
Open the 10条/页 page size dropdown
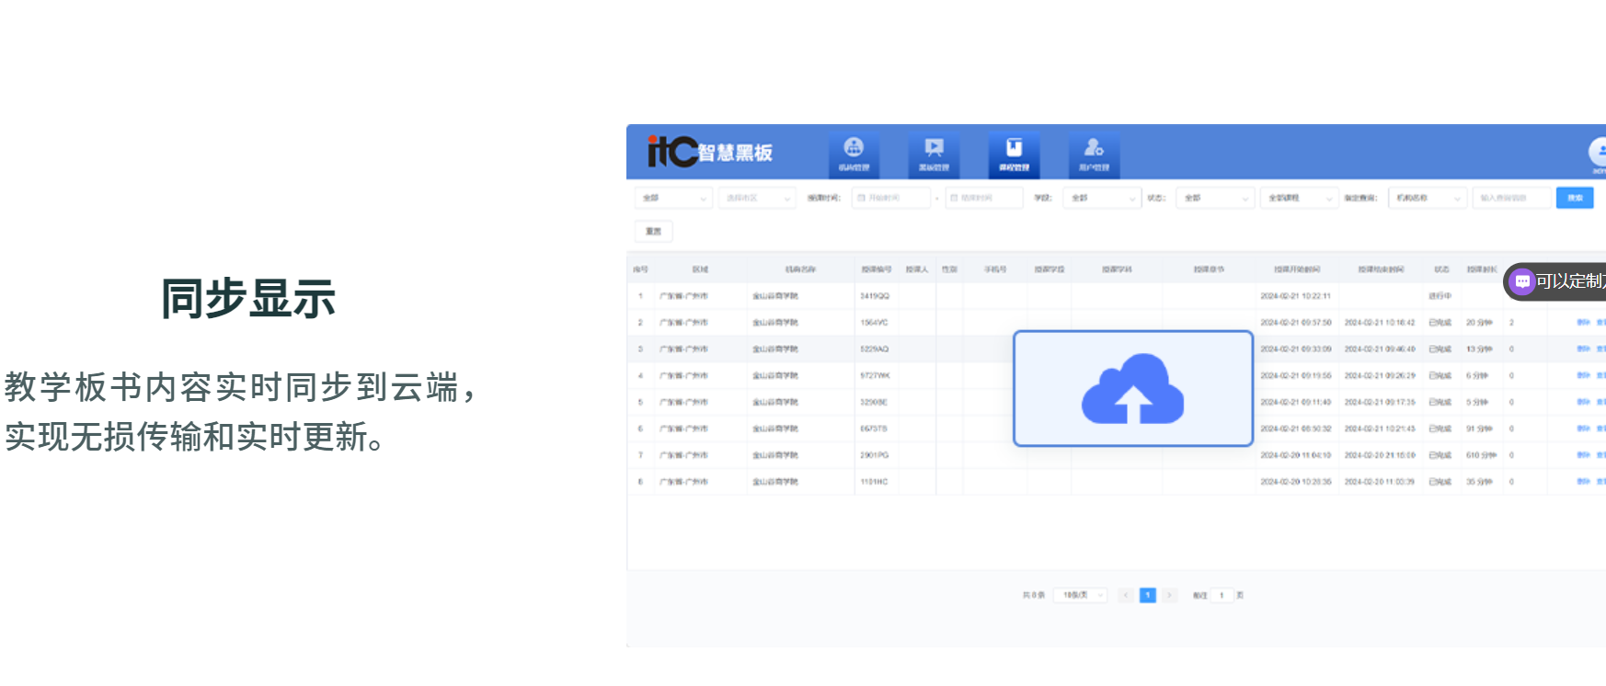coord(1080,595)
